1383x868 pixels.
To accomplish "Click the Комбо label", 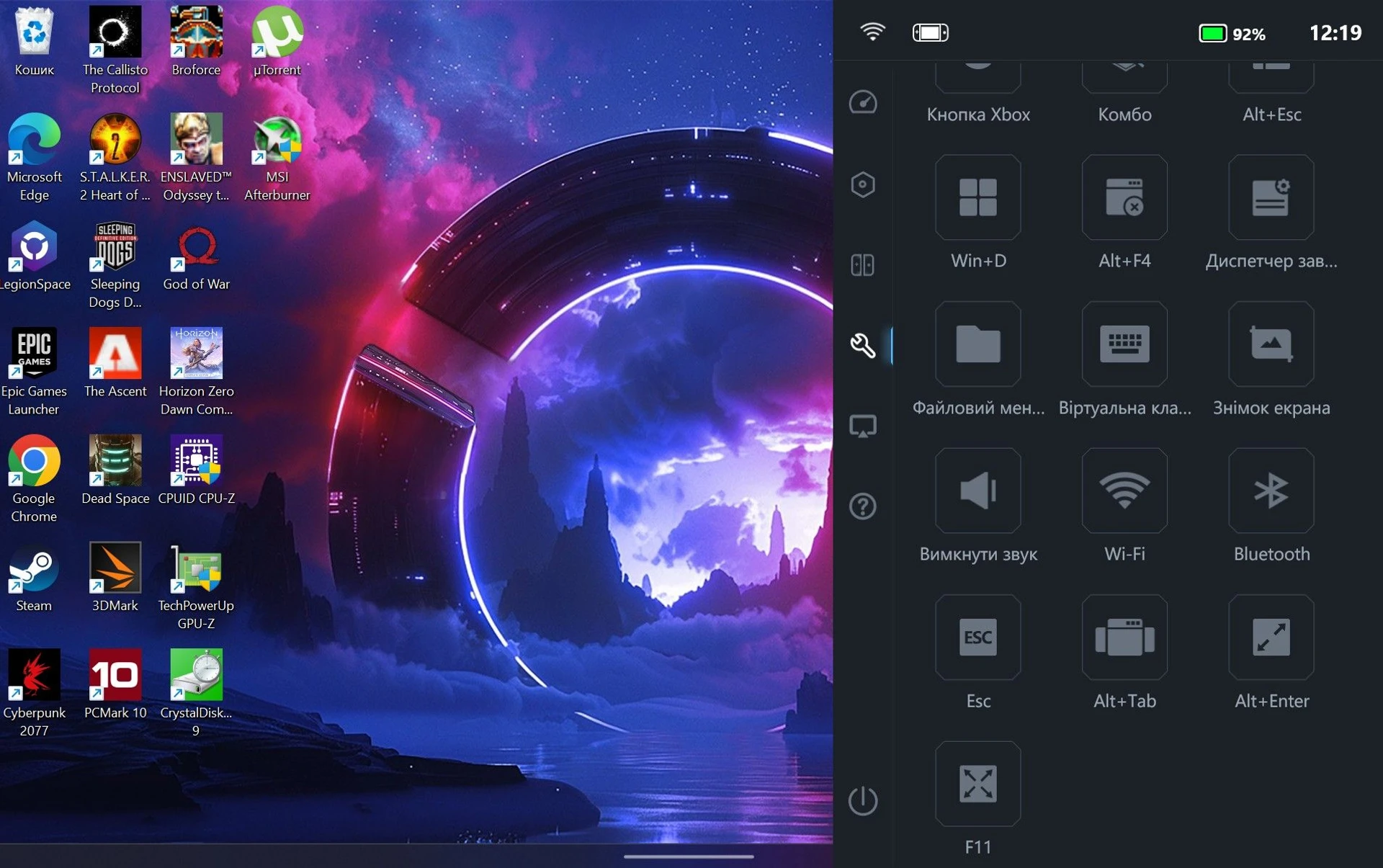I will [x=1124, y=115].
